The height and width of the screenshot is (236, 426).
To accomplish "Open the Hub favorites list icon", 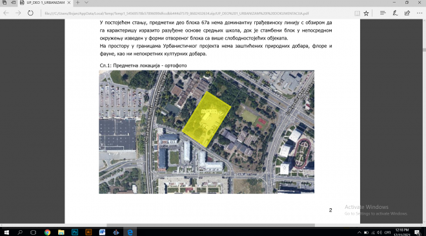I will tap(383, 13).
